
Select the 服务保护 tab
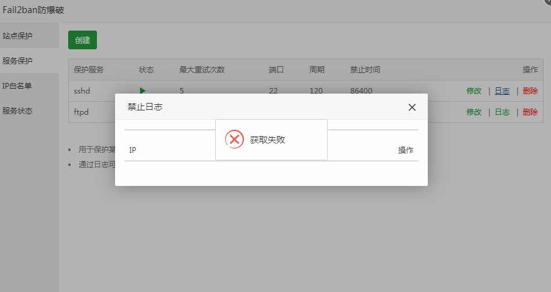(29, 61)
